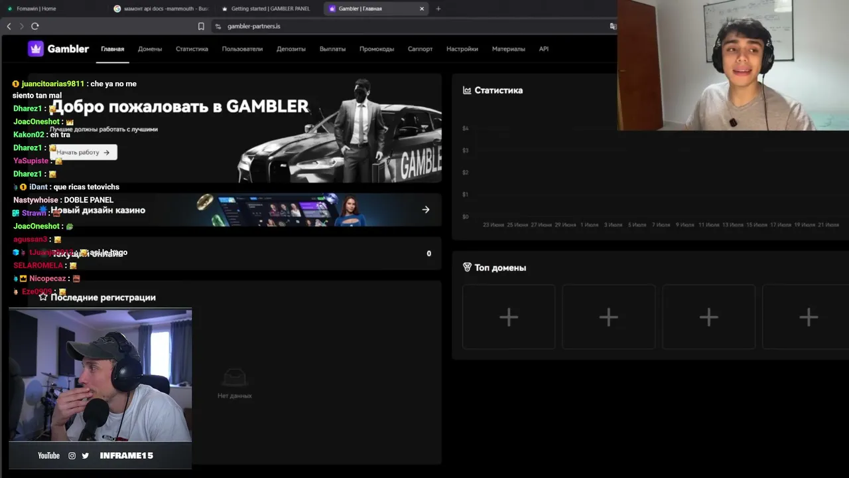Open a new browser tab

pyautogui.click(x=438, y=9)
